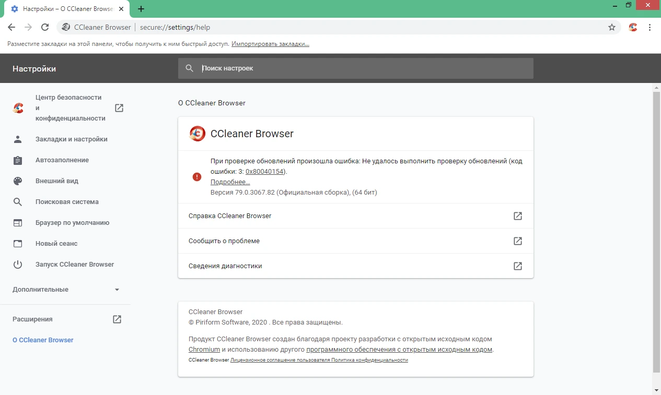Select О CCleaner Browser in sidebar

coord(43,340)
